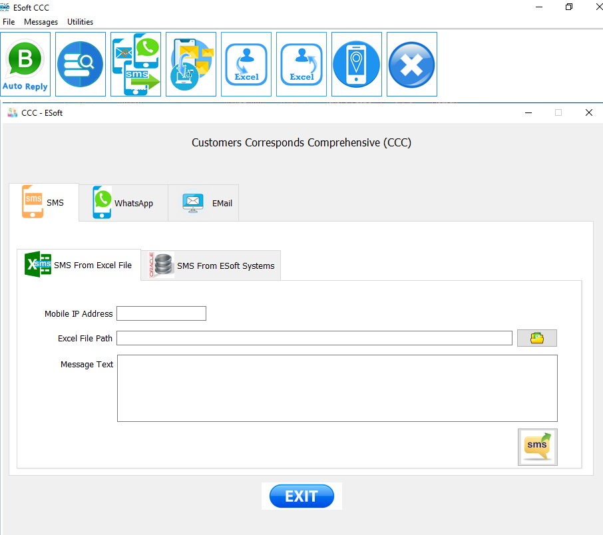The image size is (603, 535).
Task: Click the email inbox download toolbar icon
Action: pos(191,65)
